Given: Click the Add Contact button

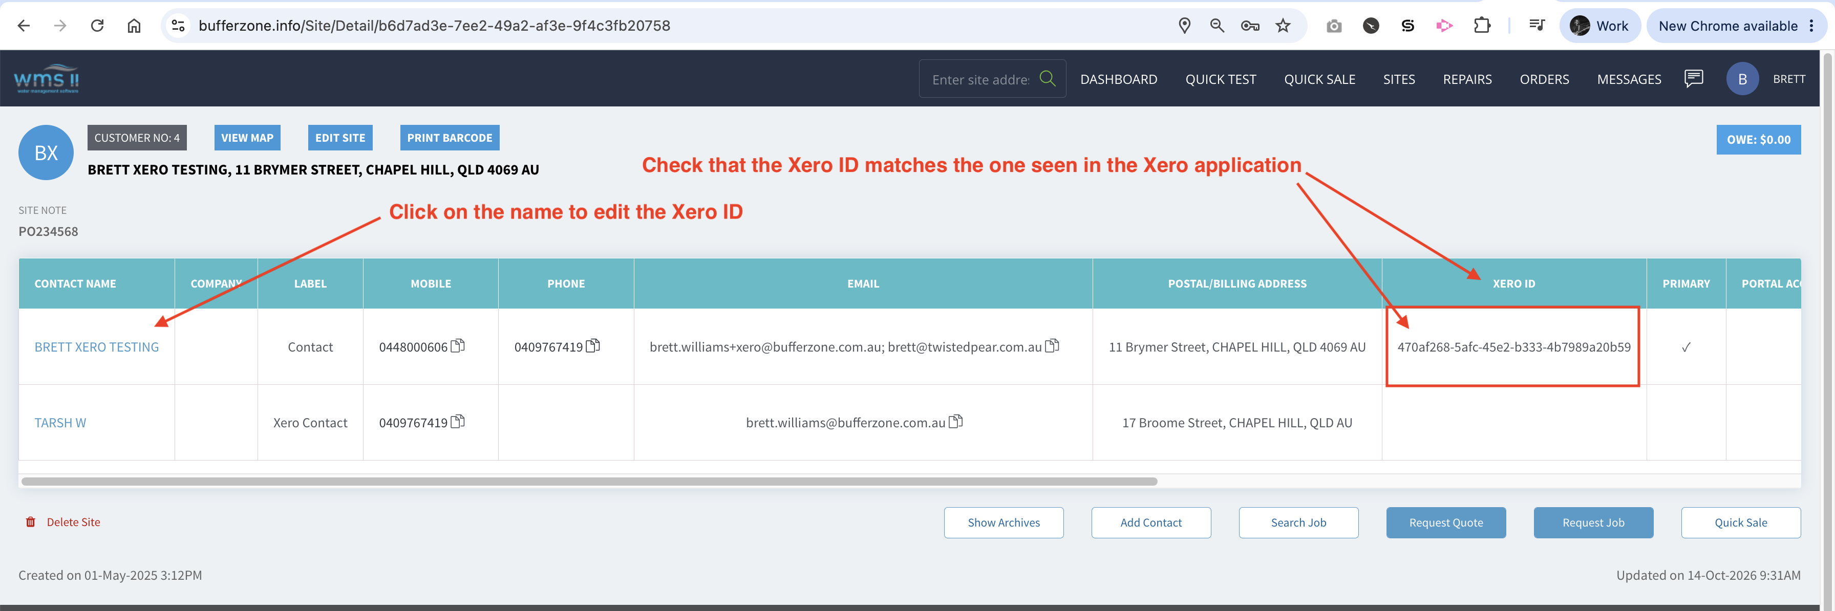Looking at the screenshot, I should [x=1151, y=522].
